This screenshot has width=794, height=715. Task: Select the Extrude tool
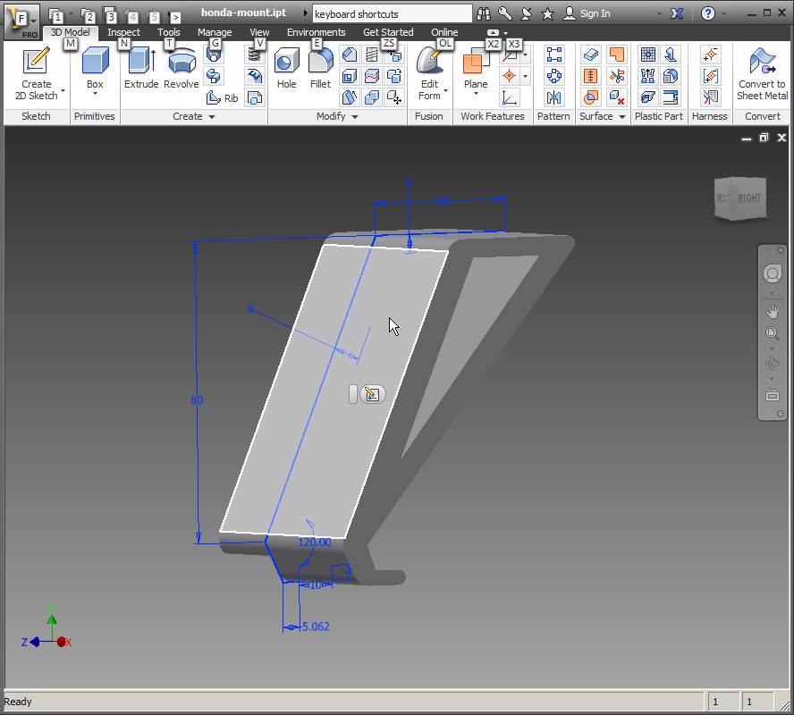pyautogui.click(x=140, y=69)
